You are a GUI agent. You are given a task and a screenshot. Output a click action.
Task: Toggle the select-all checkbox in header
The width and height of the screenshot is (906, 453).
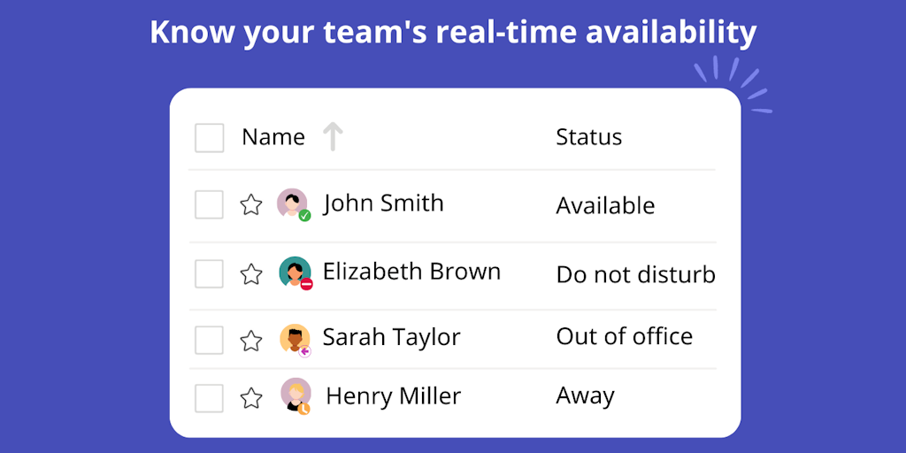210,138
